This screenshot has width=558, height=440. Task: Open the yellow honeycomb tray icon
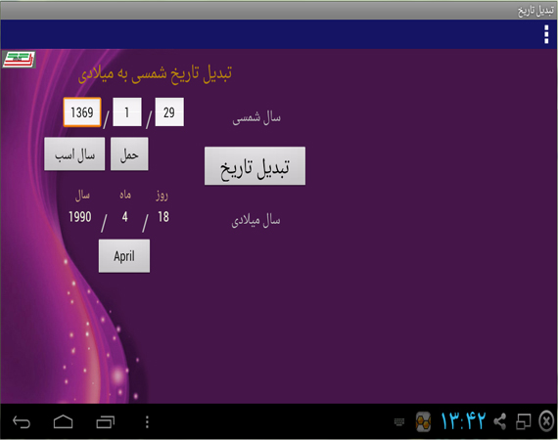[424, 421]
